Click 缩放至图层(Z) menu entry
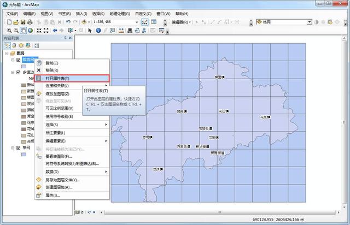The height and width of the screenshot is (225, 350). [57, 94]
